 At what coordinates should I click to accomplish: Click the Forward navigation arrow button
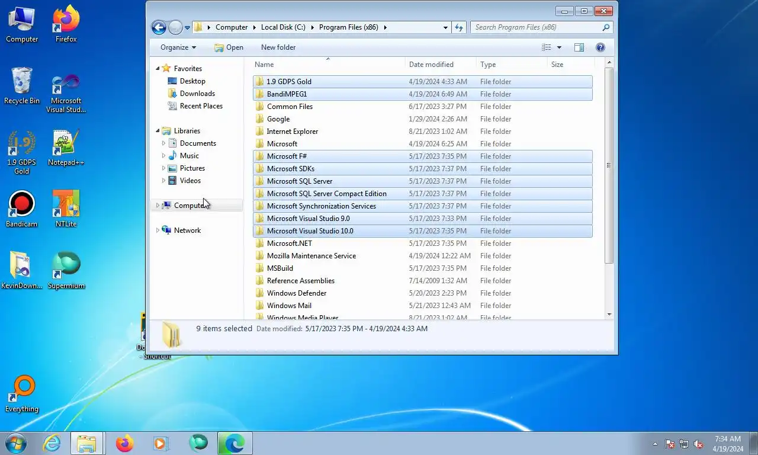pos(175,27)
